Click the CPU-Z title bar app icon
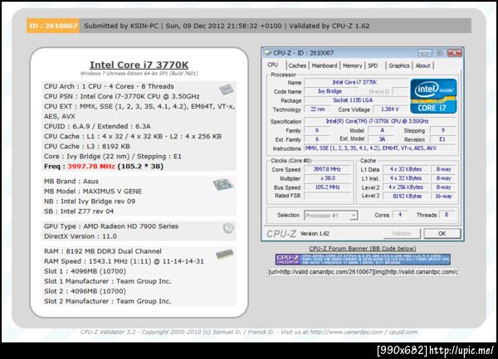This screenshot has height=359, width=498. (x=268, y=52)
